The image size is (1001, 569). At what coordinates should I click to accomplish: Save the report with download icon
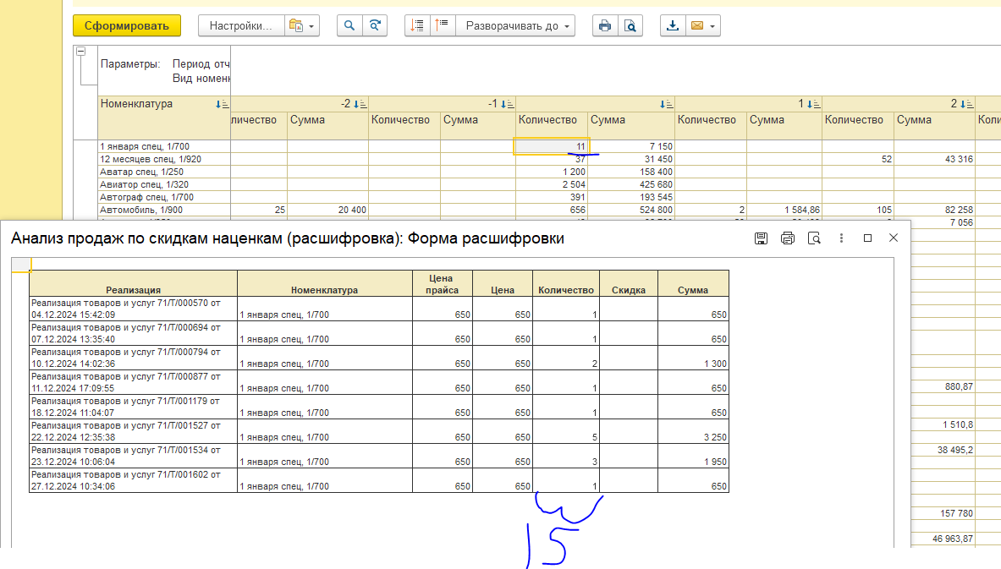(673, 25)
